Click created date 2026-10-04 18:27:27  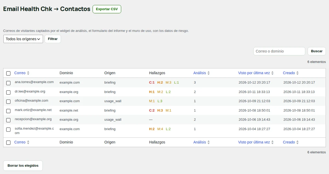pyautogui.click(x=299, y=129)
